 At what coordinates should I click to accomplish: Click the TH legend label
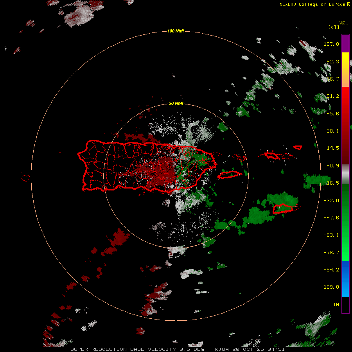pos(336,305)
